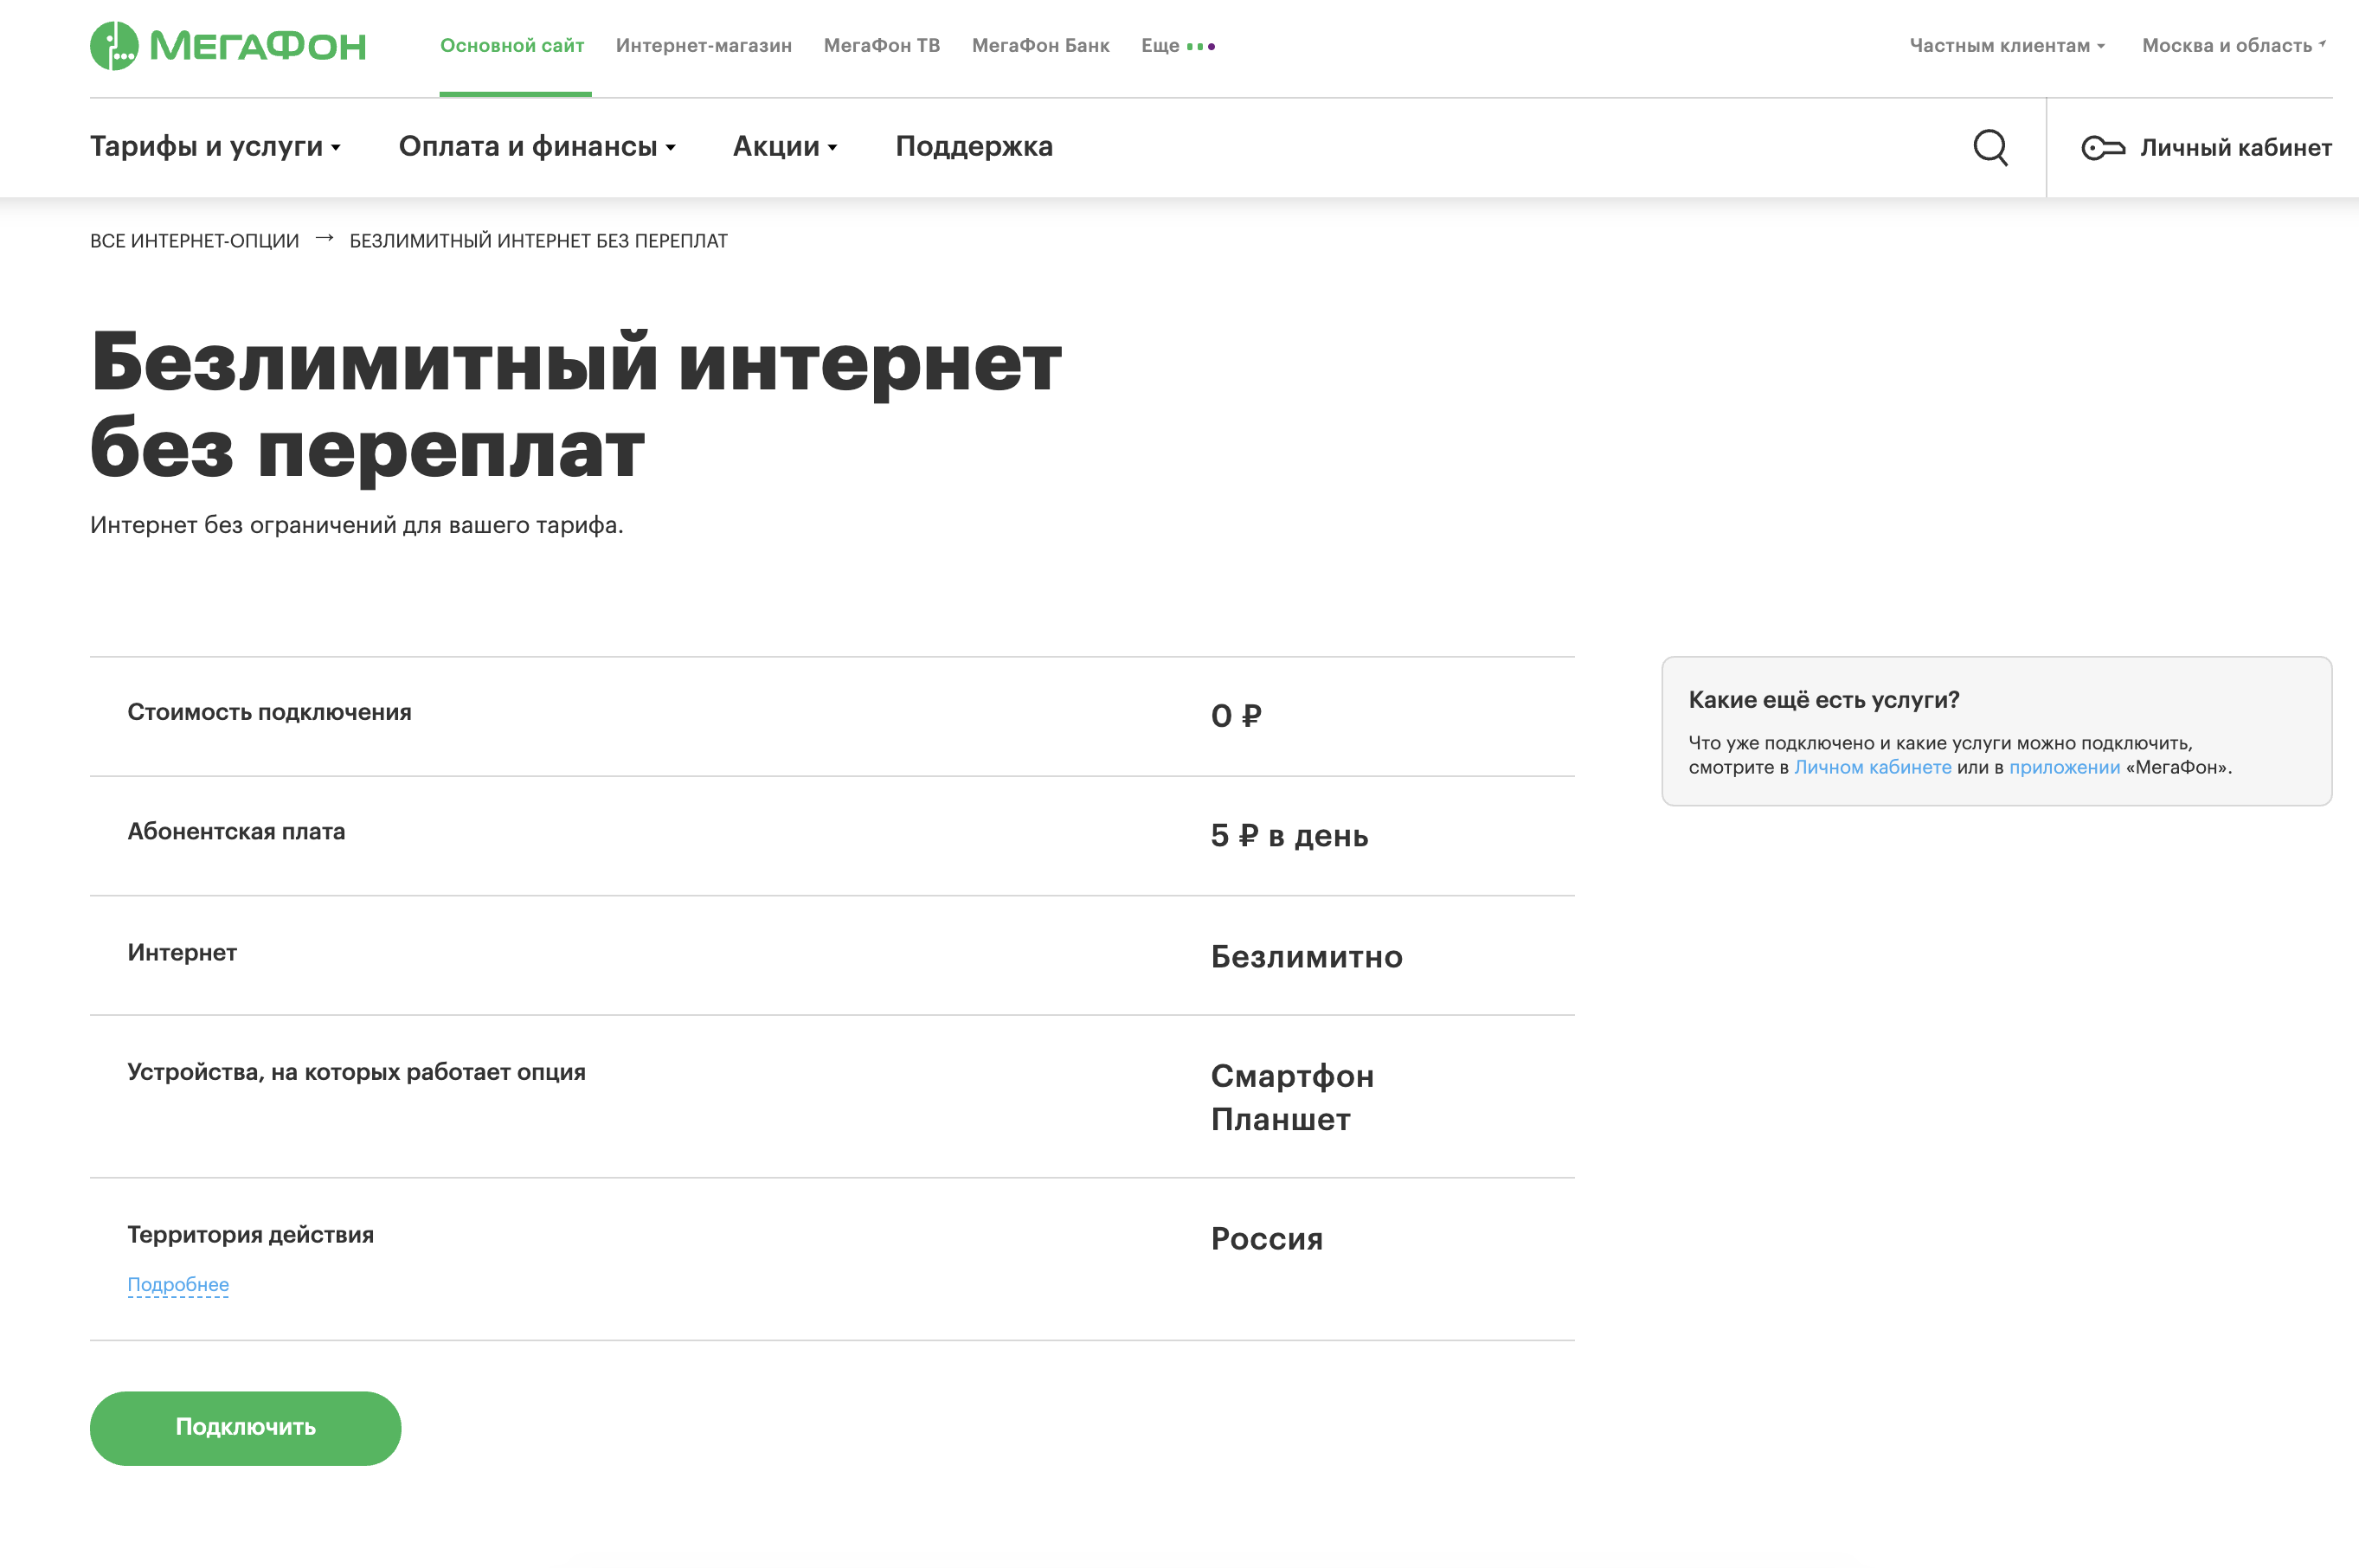This screenshot has width=2359, height=1568.
Task: Follow the Личном кабинете link in sidebar
Action: 1873,767
